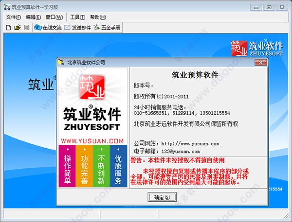The height and width of the screenshot is (222, 292).
Task: Click the 不断创新 green banner
Action: coord(101,166)
